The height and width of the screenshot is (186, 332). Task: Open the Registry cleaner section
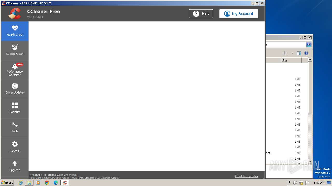pyautogui.click(x=15, y=109)
